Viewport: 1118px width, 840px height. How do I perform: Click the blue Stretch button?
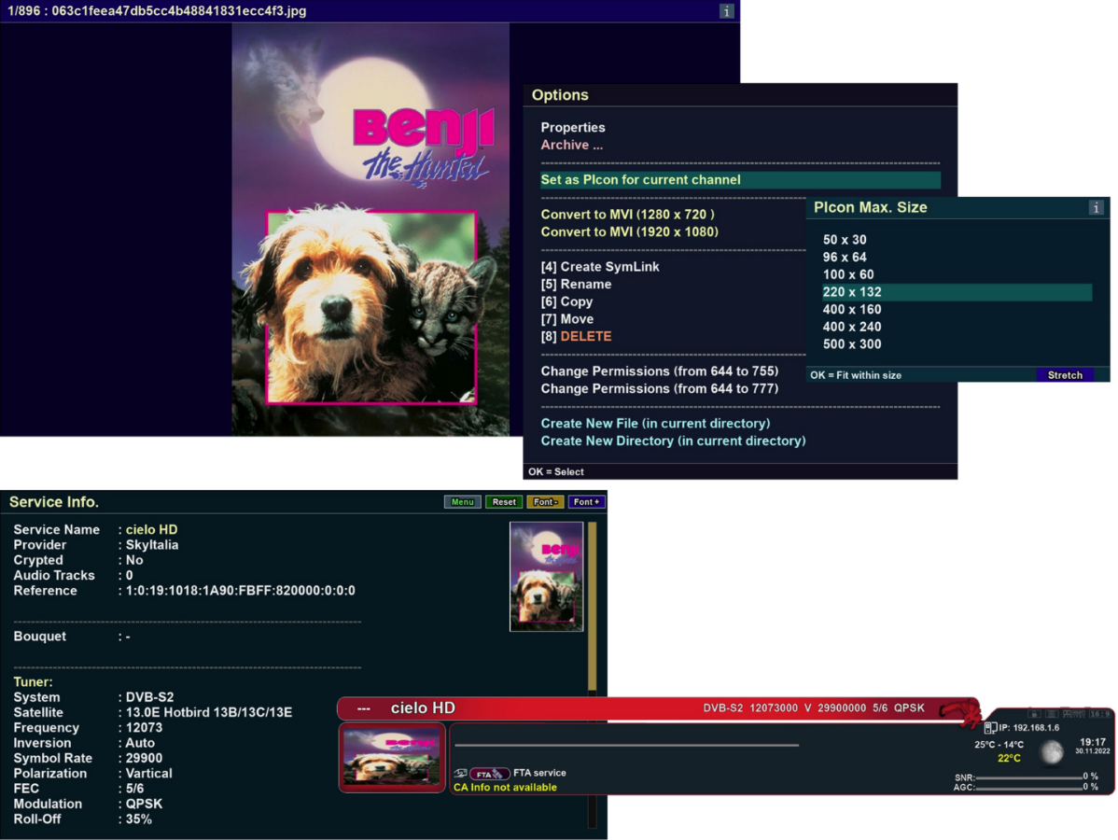[x=1065, y=375]
